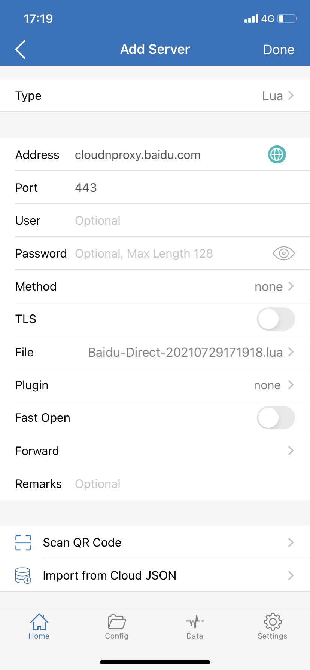310x670 pixels.
Task: Expand the Forward row
Action: pos(155,451)
